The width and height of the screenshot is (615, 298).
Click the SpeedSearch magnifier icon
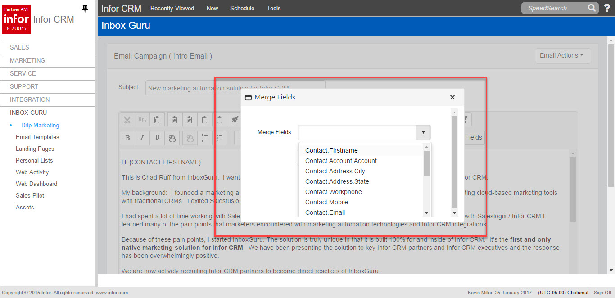tap(592, 8)
